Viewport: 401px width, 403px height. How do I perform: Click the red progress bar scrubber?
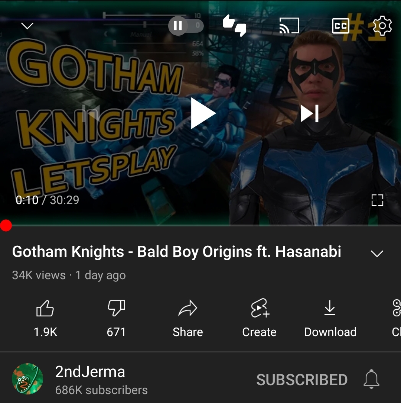point(6,225)
